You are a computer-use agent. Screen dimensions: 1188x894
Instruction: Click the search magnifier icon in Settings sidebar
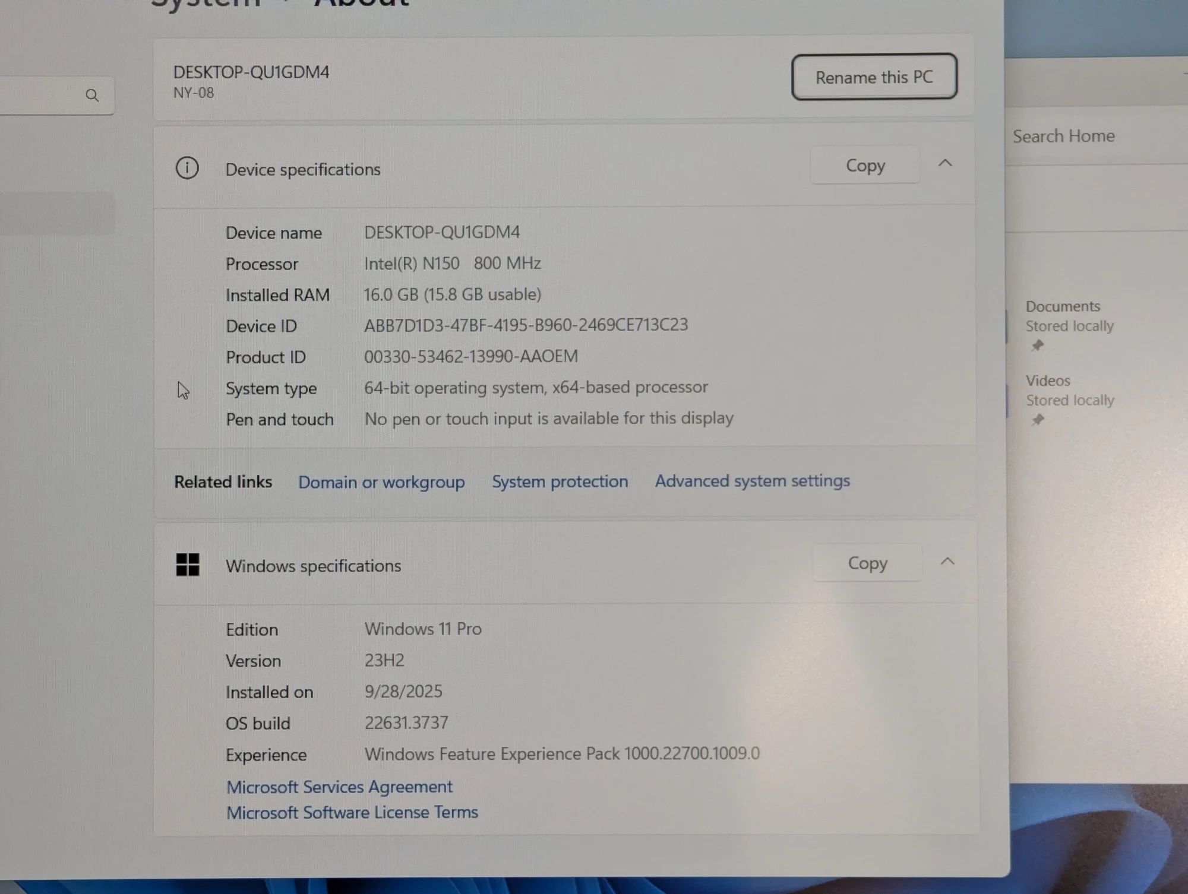(92, 96)
